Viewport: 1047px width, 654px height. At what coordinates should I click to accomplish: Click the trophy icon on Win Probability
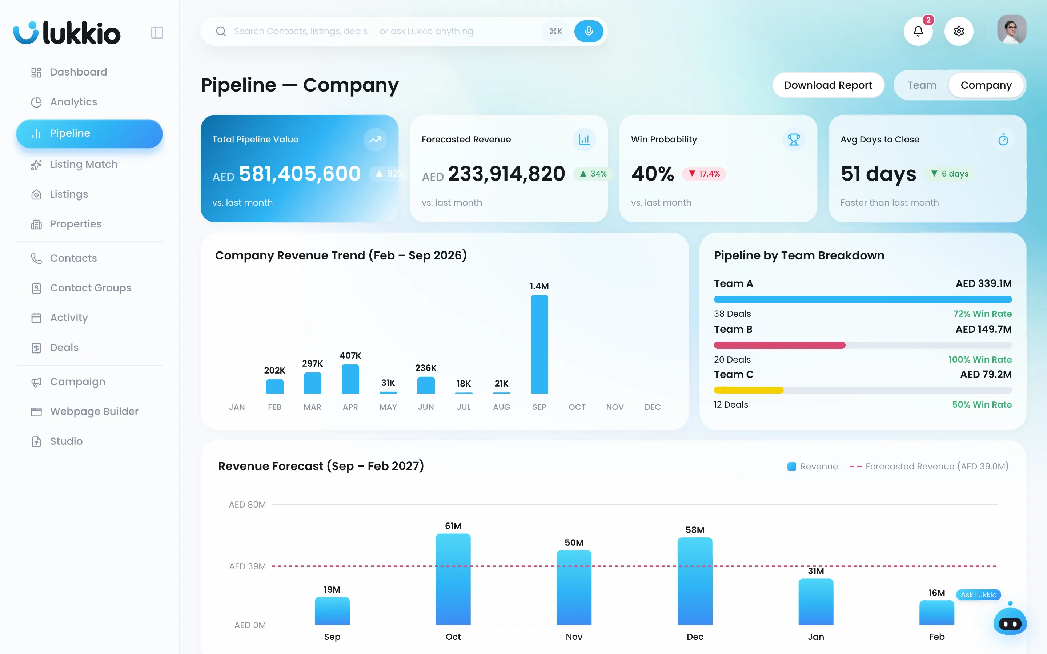[794, 139]
